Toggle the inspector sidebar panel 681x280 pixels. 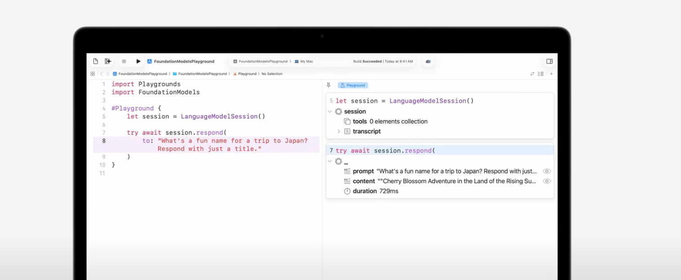pos(549,61)
